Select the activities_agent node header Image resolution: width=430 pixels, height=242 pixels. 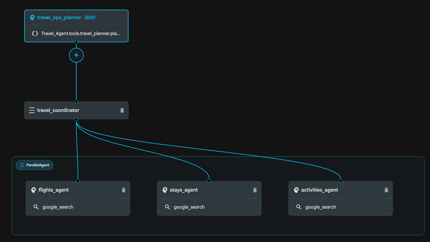click(320, 190)
